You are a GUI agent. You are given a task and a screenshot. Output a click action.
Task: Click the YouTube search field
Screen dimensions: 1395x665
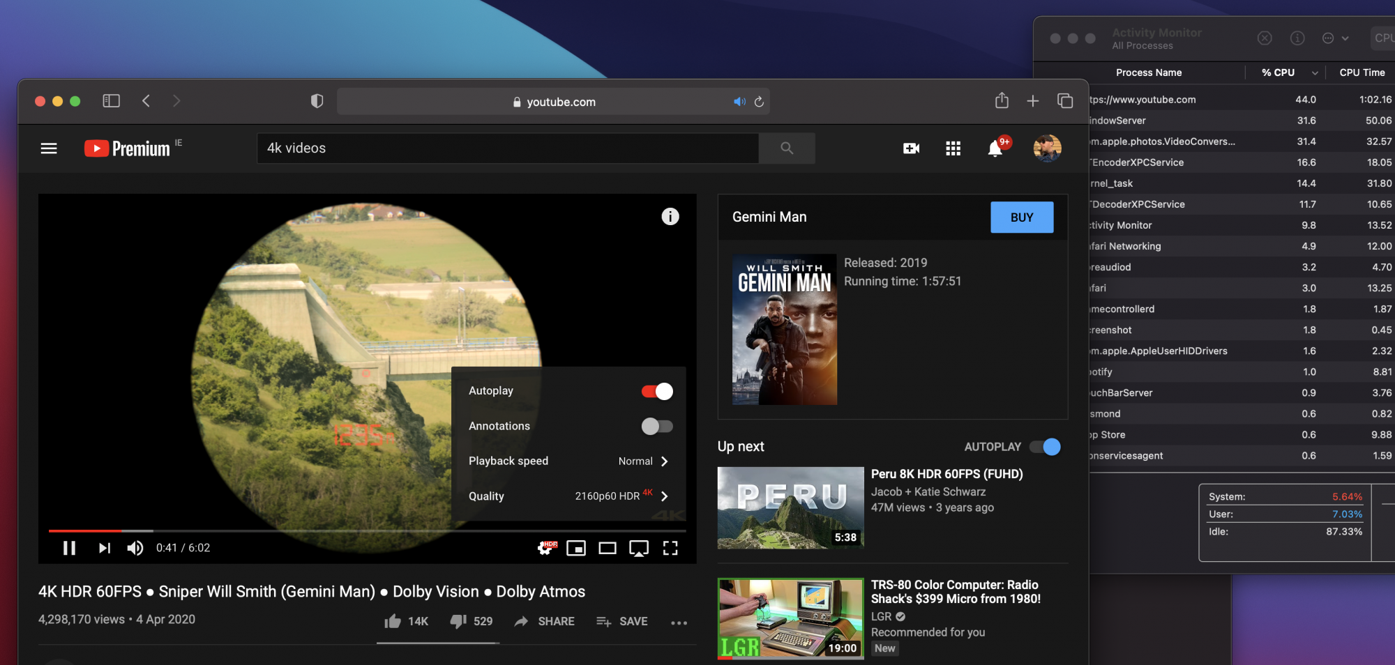coord(508,148)
